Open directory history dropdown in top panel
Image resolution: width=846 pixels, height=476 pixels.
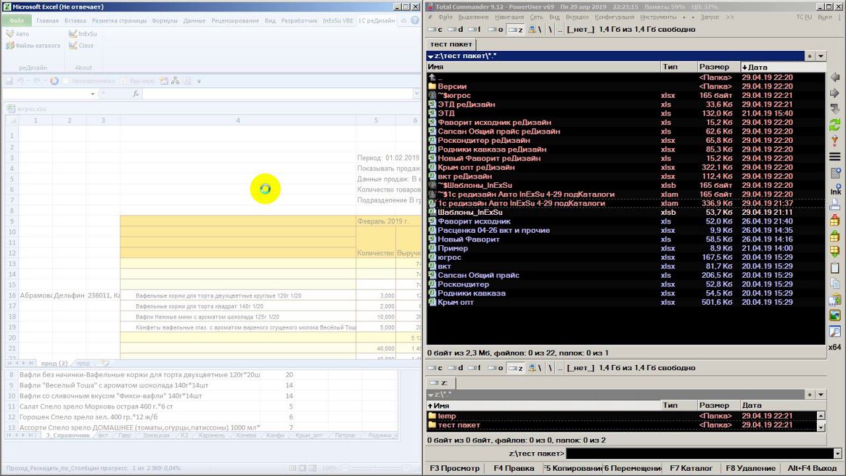[x=821, y=56]
